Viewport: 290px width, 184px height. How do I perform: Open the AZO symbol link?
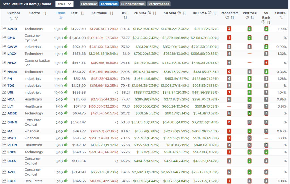tap(11, 172)
